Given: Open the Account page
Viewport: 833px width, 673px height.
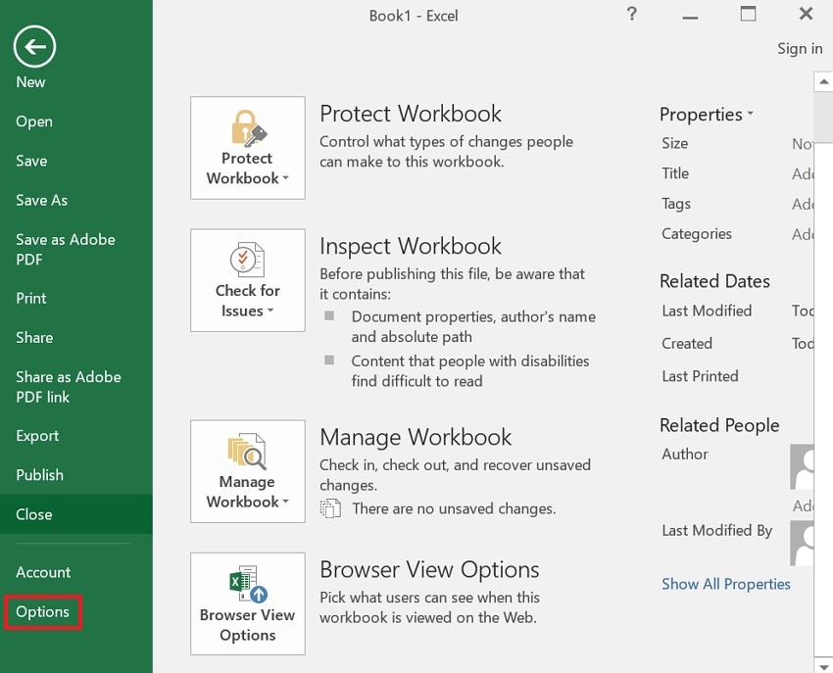Looking at the screenshot, I should [x=43, y=572].
